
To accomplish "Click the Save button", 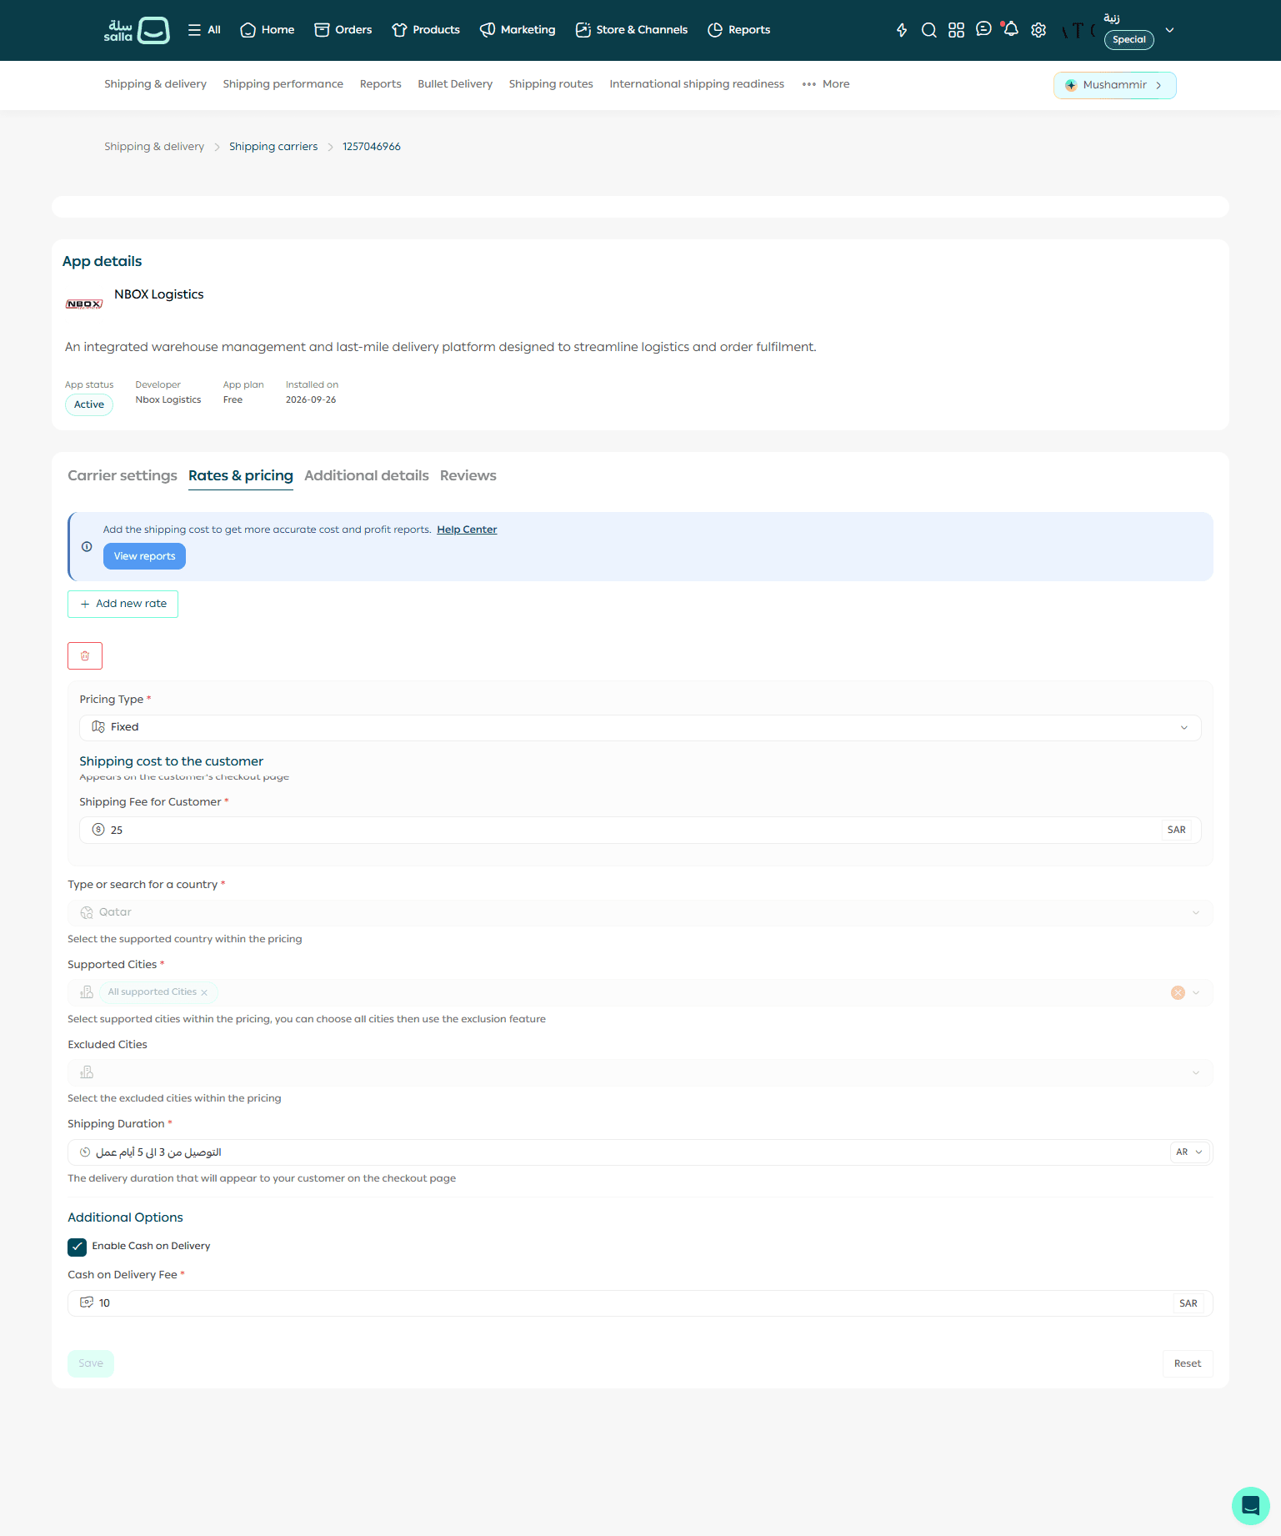I will click(91, 1363).
